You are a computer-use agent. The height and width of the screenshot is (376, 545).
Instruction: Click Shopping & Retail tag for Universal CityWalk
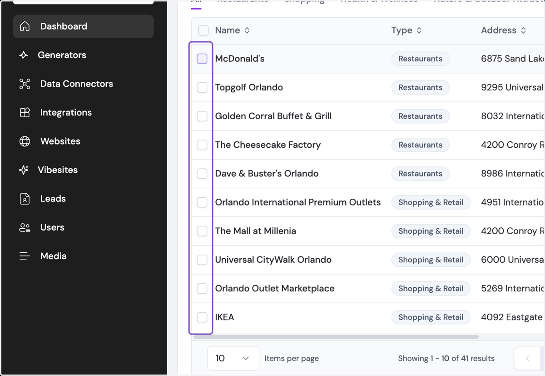pyautogui.click(x=431, y=260)
